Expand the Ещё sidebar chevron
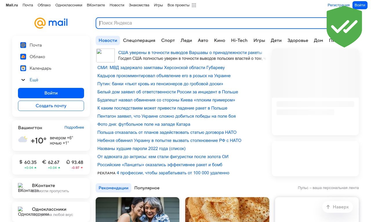 pos(23,80)
